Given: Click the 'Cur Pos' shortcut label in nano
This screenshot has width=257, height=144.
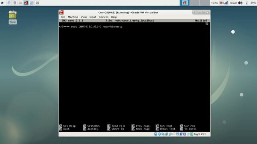Looking at the screenshot, I should coord(190,126).
